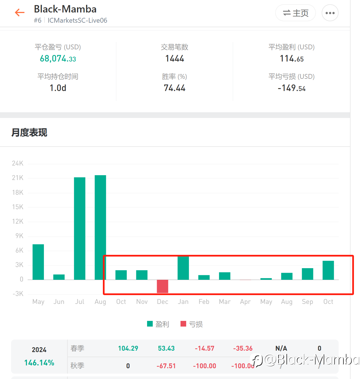Select the red Dec loss bar
This screenshot has width=363, height=379.
coord(163,286)
